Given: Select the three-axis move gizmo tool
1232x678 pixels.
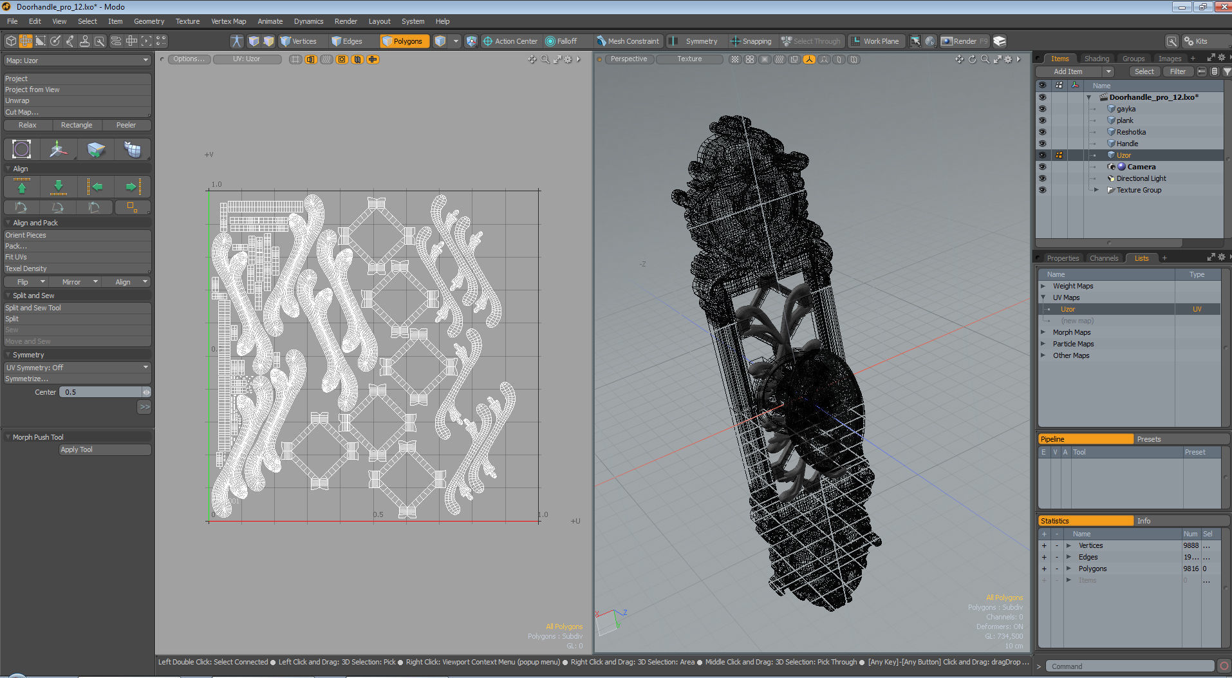Looking at the screenshot, I should click(58, 149).
